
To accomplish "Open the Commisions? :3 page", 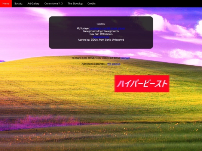I will pos(53,4).
